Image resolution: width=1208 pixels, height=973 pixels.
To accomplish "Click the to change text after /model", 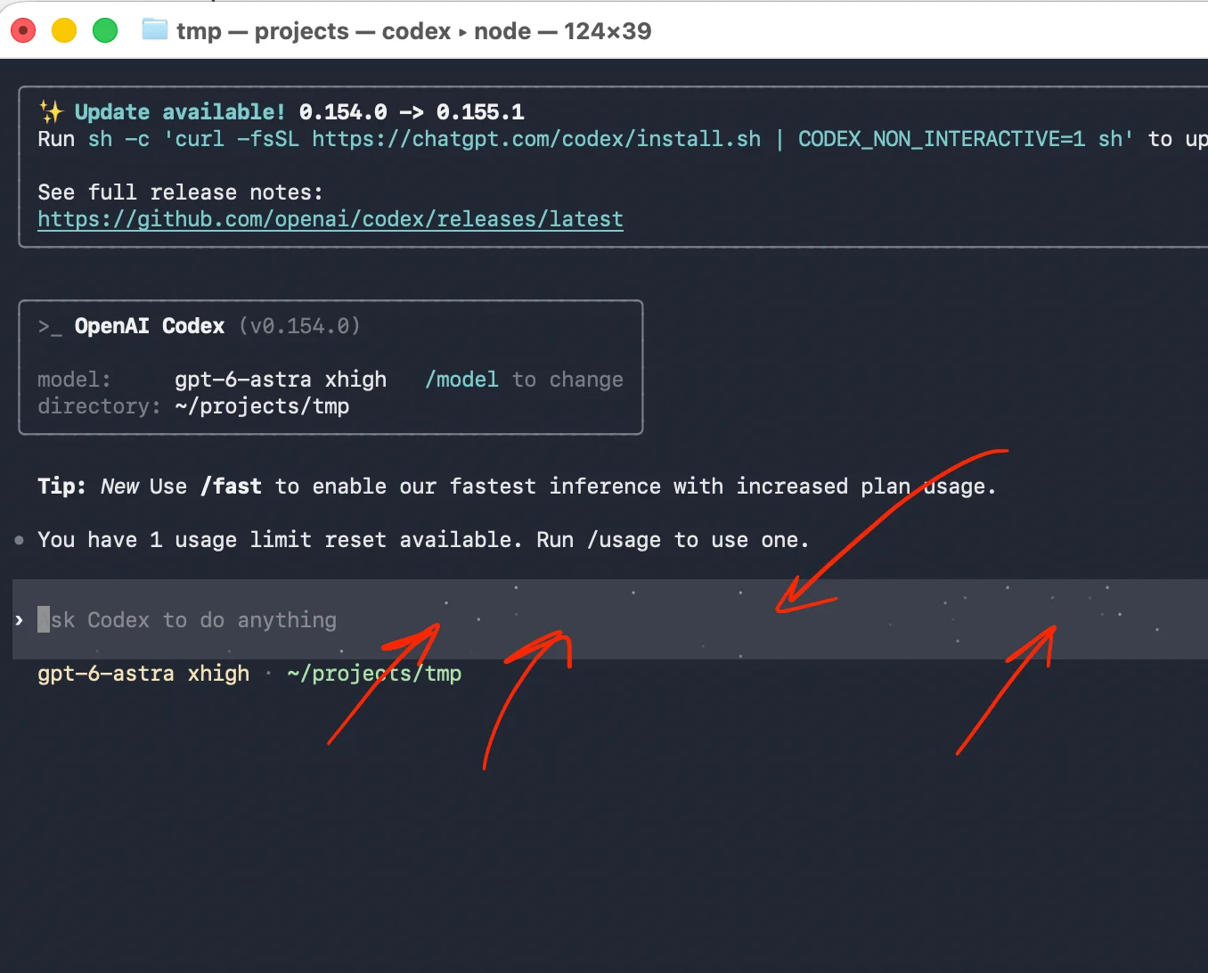I will (x=567, y=380).
